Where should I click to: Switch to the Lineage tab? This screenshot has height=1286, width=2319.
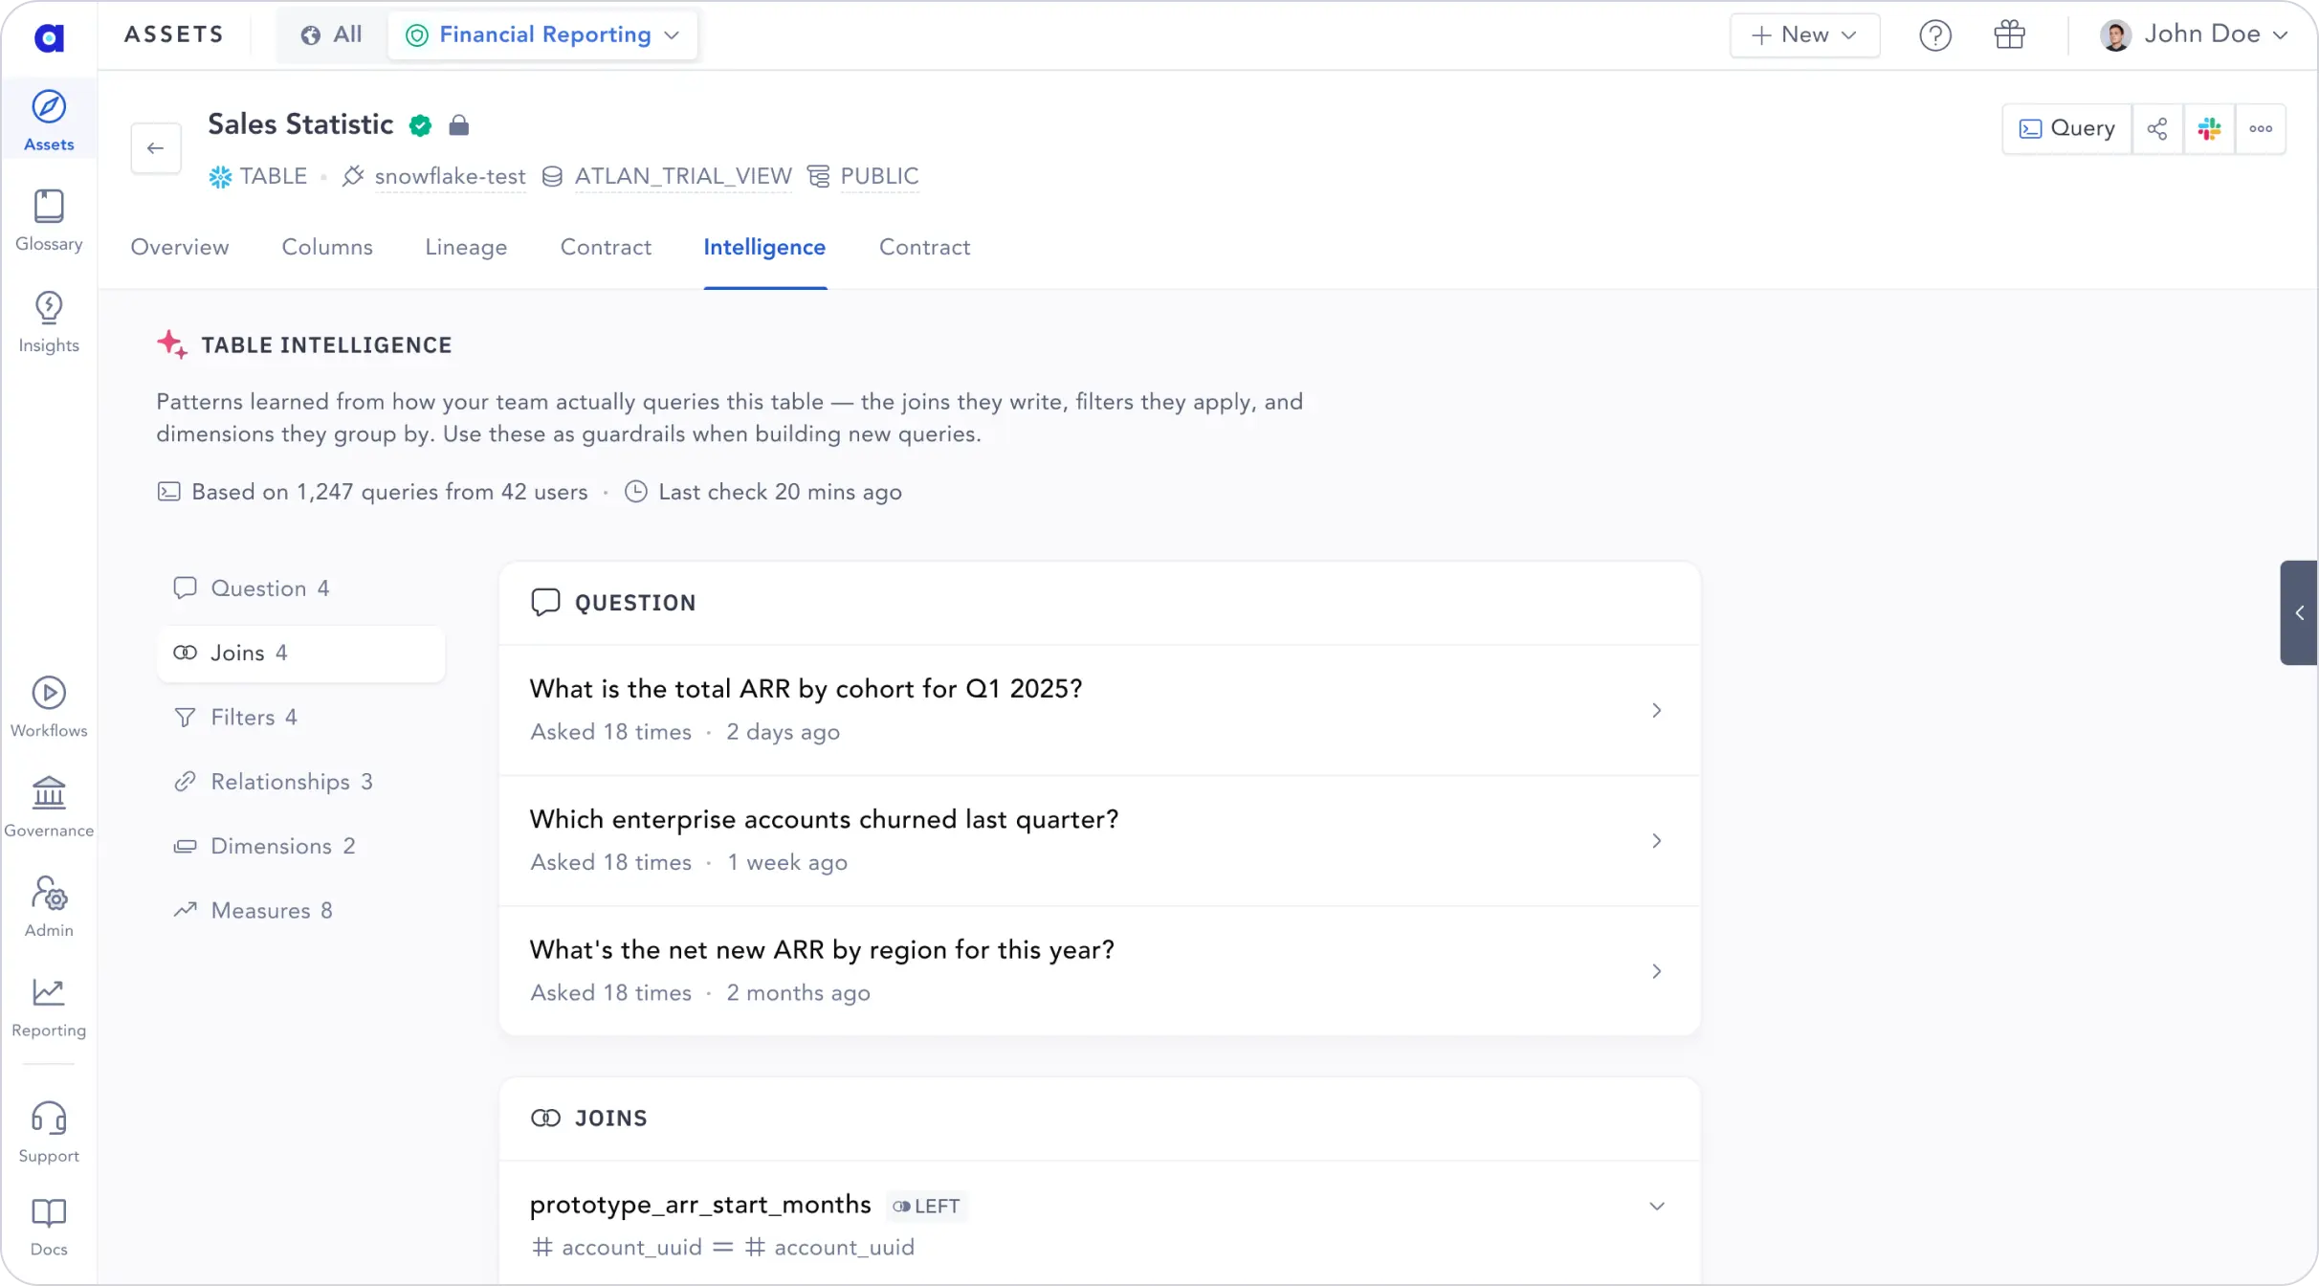pos(466,247)
